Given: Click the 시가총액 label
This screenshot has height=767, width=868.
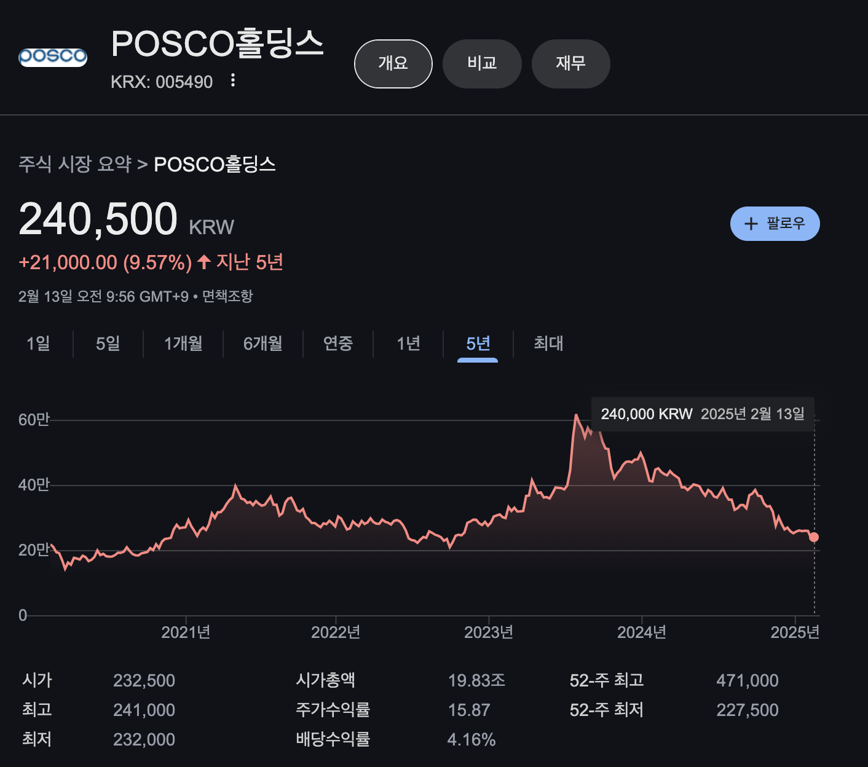Looking at the screenshot, I should (326, 680).
